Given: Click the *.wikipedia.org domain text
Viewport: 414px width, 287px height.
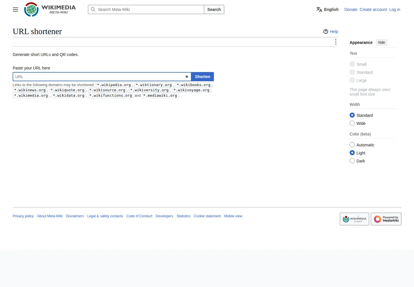Looking at the screenshot, I should [114, 85].
